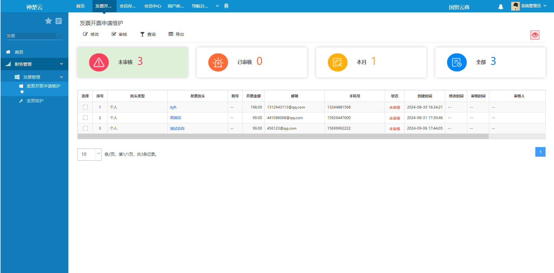Click the favorites star icon in sidebar
Screen dimensions: 554x273
point(48,21)
